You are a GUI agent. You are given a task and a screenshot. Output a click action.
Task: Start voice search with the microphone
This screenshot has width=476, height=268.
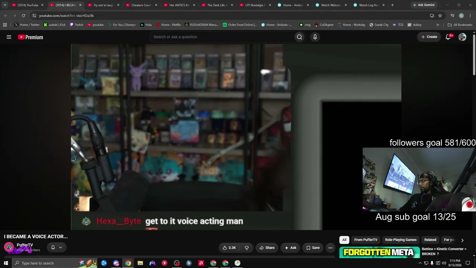coord(315,37)
